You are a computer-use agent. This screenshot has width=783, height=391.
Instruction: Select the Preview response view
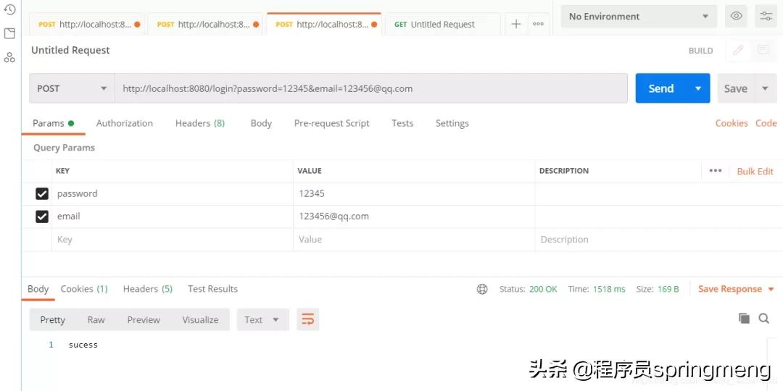pos(144,320)
